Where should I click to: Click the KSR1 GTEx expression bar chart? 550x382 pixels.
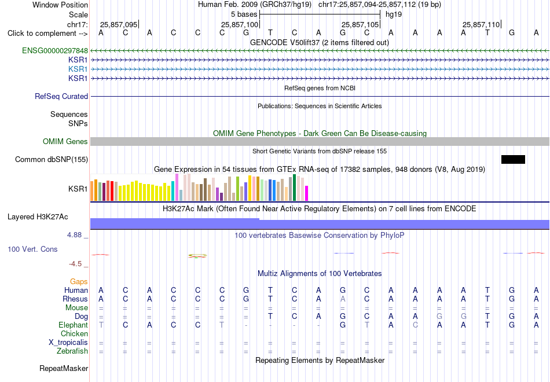tap(199, 188)
